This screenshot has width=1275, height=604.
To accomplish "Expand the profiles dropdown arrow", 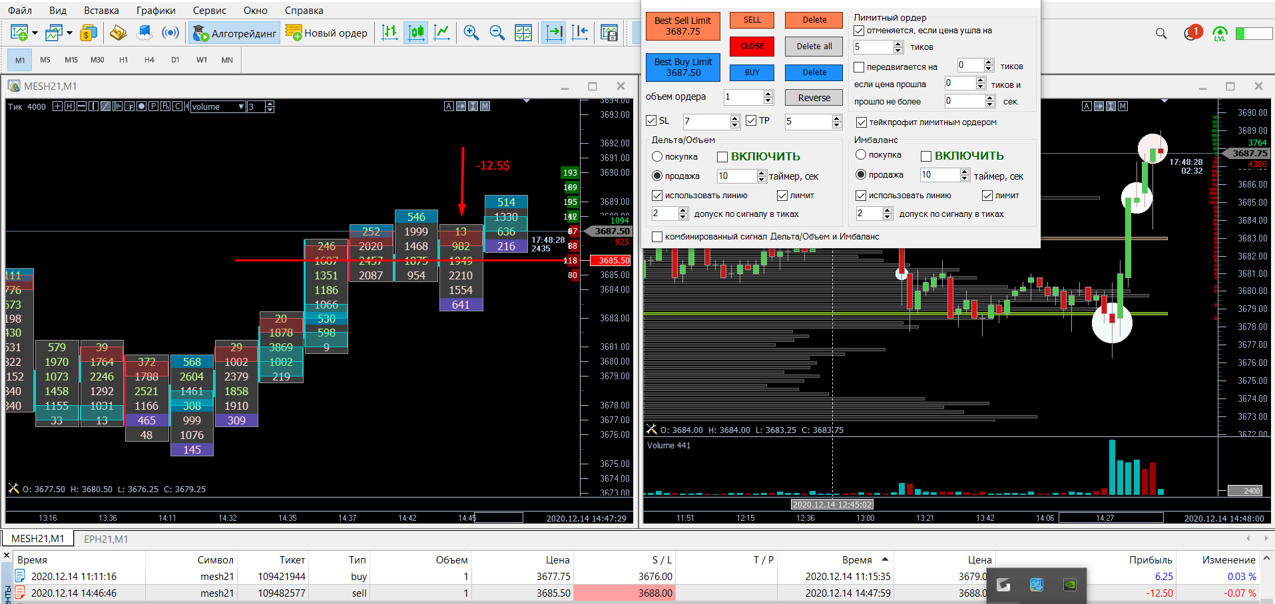I will point(69,33).
